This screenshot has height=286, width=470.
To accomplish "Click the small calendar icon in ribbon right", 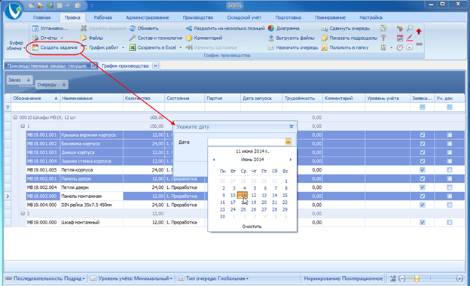I will [400, 38].
